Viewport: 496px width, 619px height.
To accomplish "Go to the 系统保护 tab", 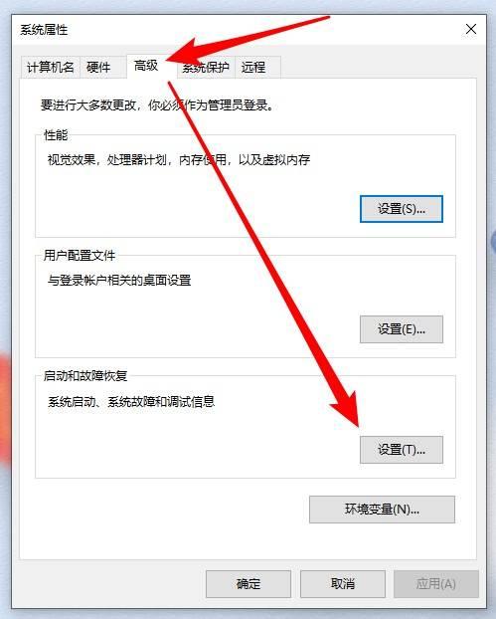I will (206, 67).
